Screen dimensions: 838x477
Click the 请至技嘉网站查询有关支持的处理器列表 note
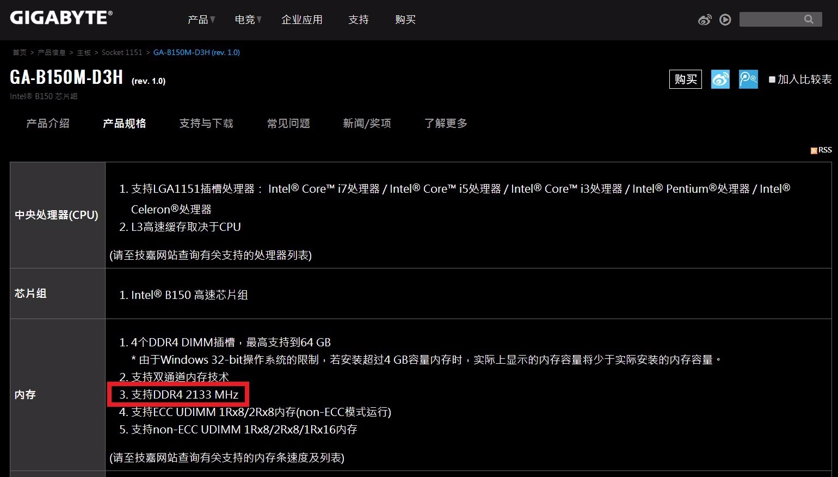(x=211, y=255)
